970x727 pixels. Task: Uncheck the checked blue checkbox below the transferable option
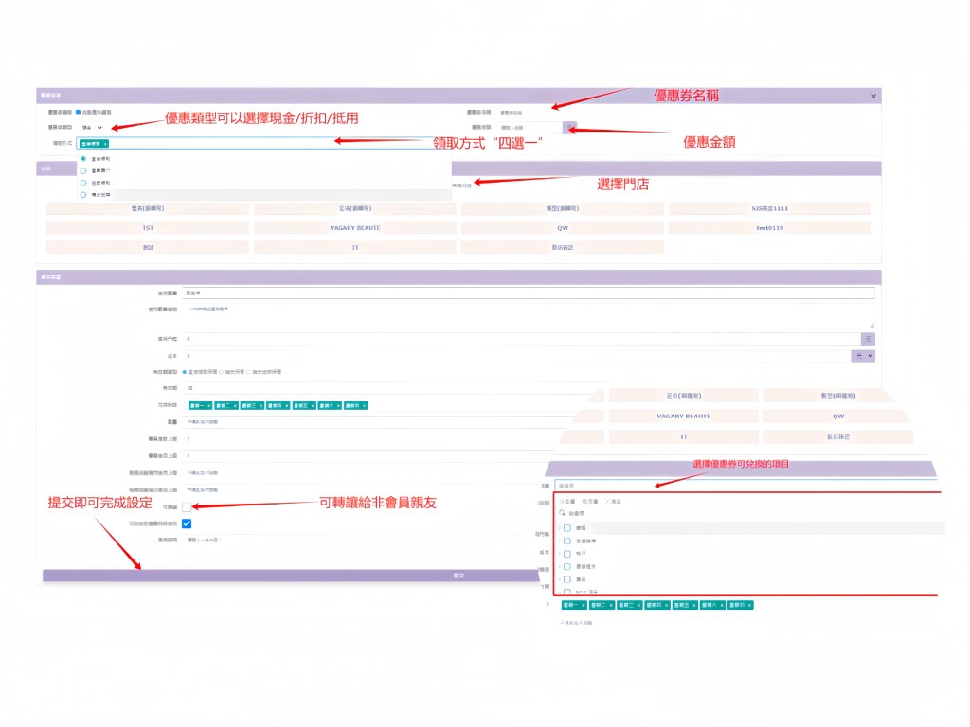point(187,523)
